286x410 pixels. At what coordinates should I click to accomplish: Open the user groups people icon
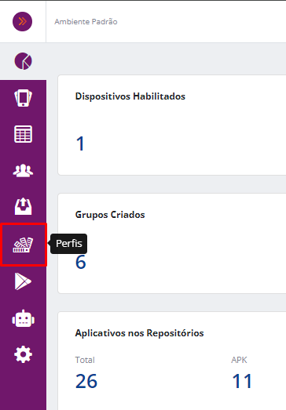[23, 170]
